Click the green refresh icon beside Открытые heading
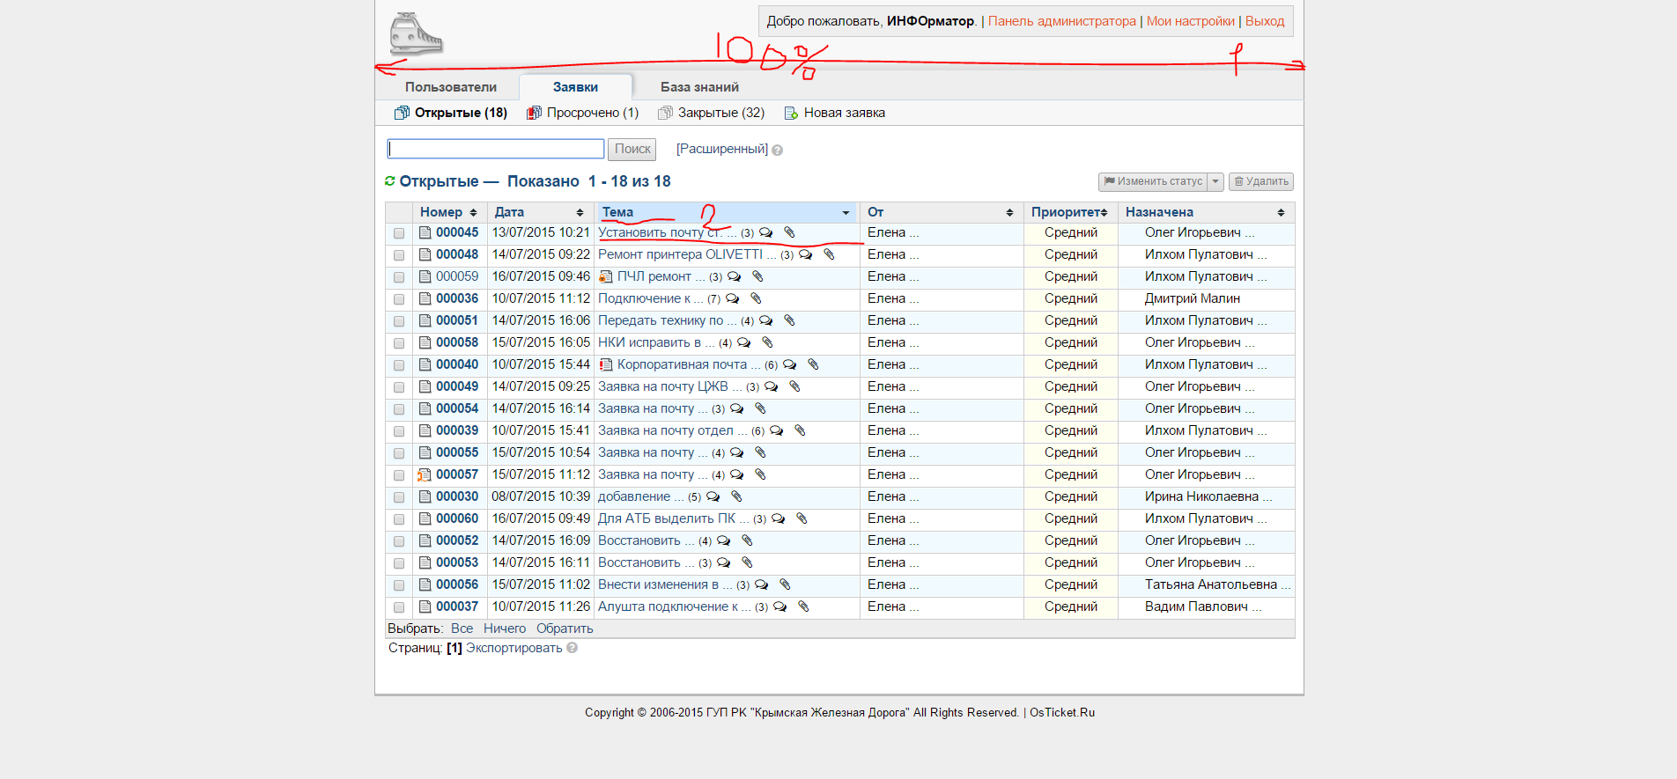This screenshot has width=1677, height=779. (x=390, y=180)
